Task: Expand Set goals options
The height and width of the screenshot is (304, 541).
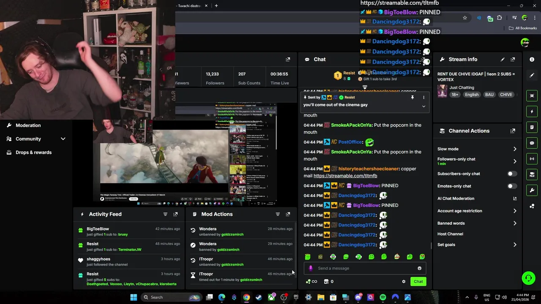Action: (x=515, y=244)
